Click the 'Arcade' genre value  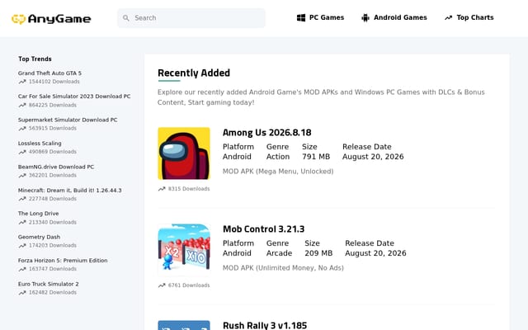tap(279, 253)
